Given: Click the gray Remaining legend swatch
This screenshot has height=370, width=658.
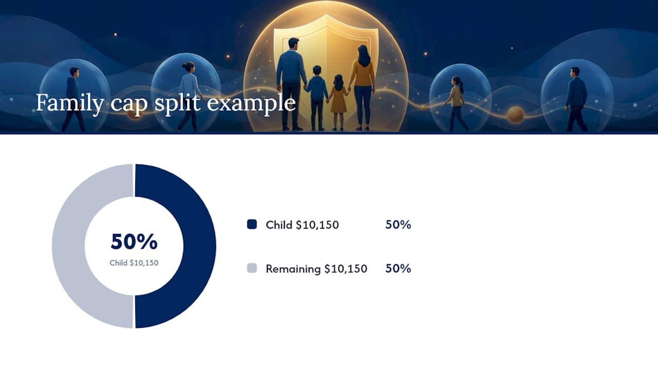Looking at the screenshot, I should pos(252,268).
